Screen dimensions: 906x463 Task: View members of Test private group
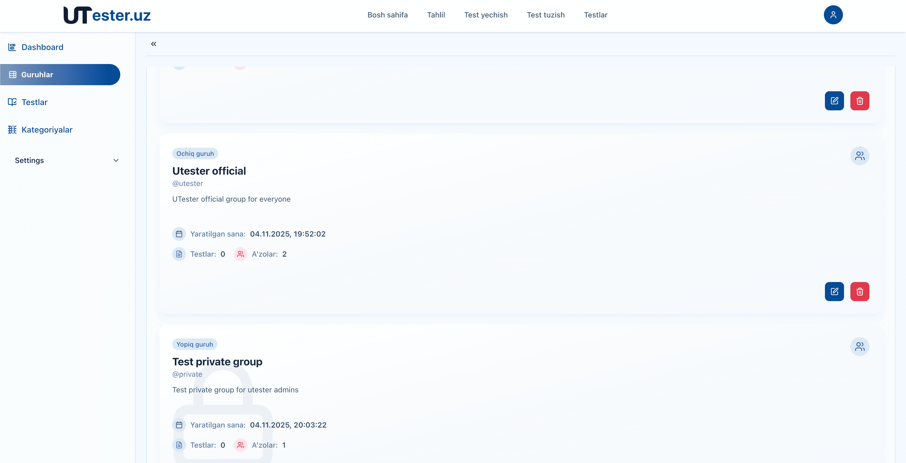[860, 347]
